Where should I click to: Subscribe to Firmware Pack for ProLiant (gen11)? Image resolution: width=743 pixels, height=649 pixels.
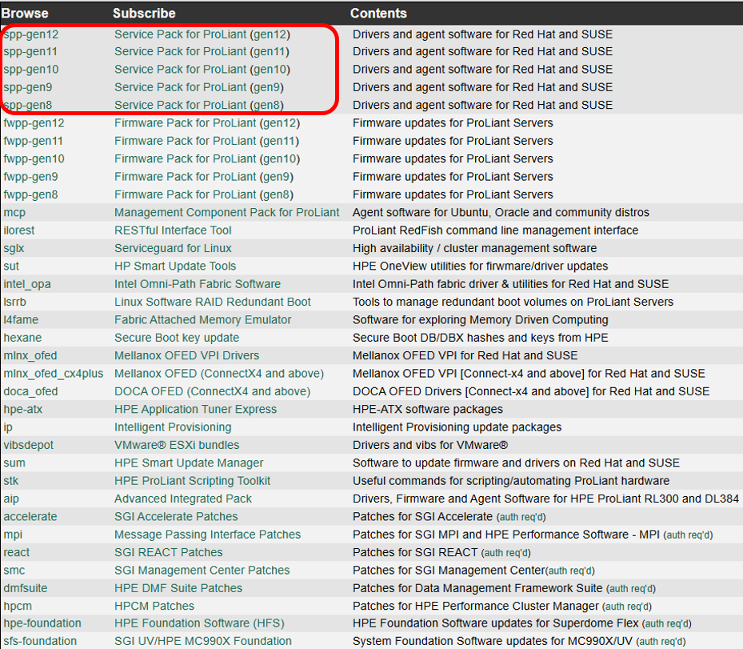(206, 142)
